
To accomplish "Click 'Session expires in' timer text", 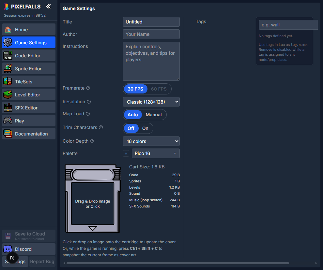I will click(25, 15).
